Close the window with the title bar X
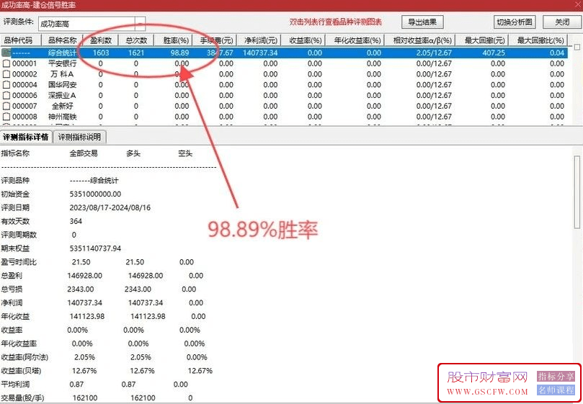583x404 pixels. point(577,5)
